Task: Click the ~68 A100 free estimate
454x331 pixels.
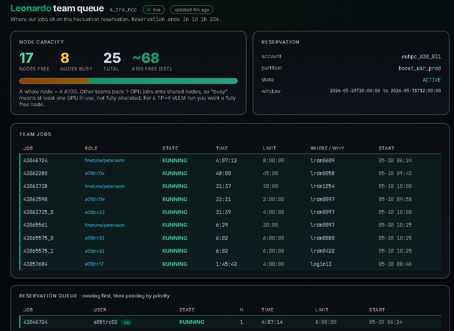Action: click(x=145, y=58)
